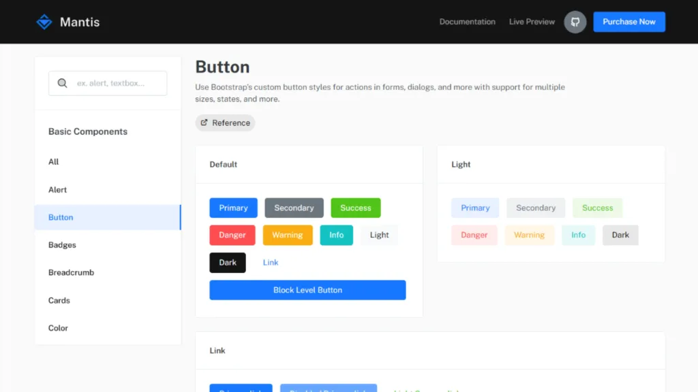
Task: Click the Dark button in Light section
Action: click(620, 235)
